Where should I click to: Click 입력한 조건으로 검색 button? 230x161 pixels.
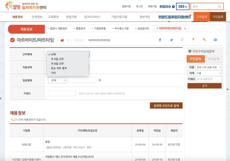(166, 106)
